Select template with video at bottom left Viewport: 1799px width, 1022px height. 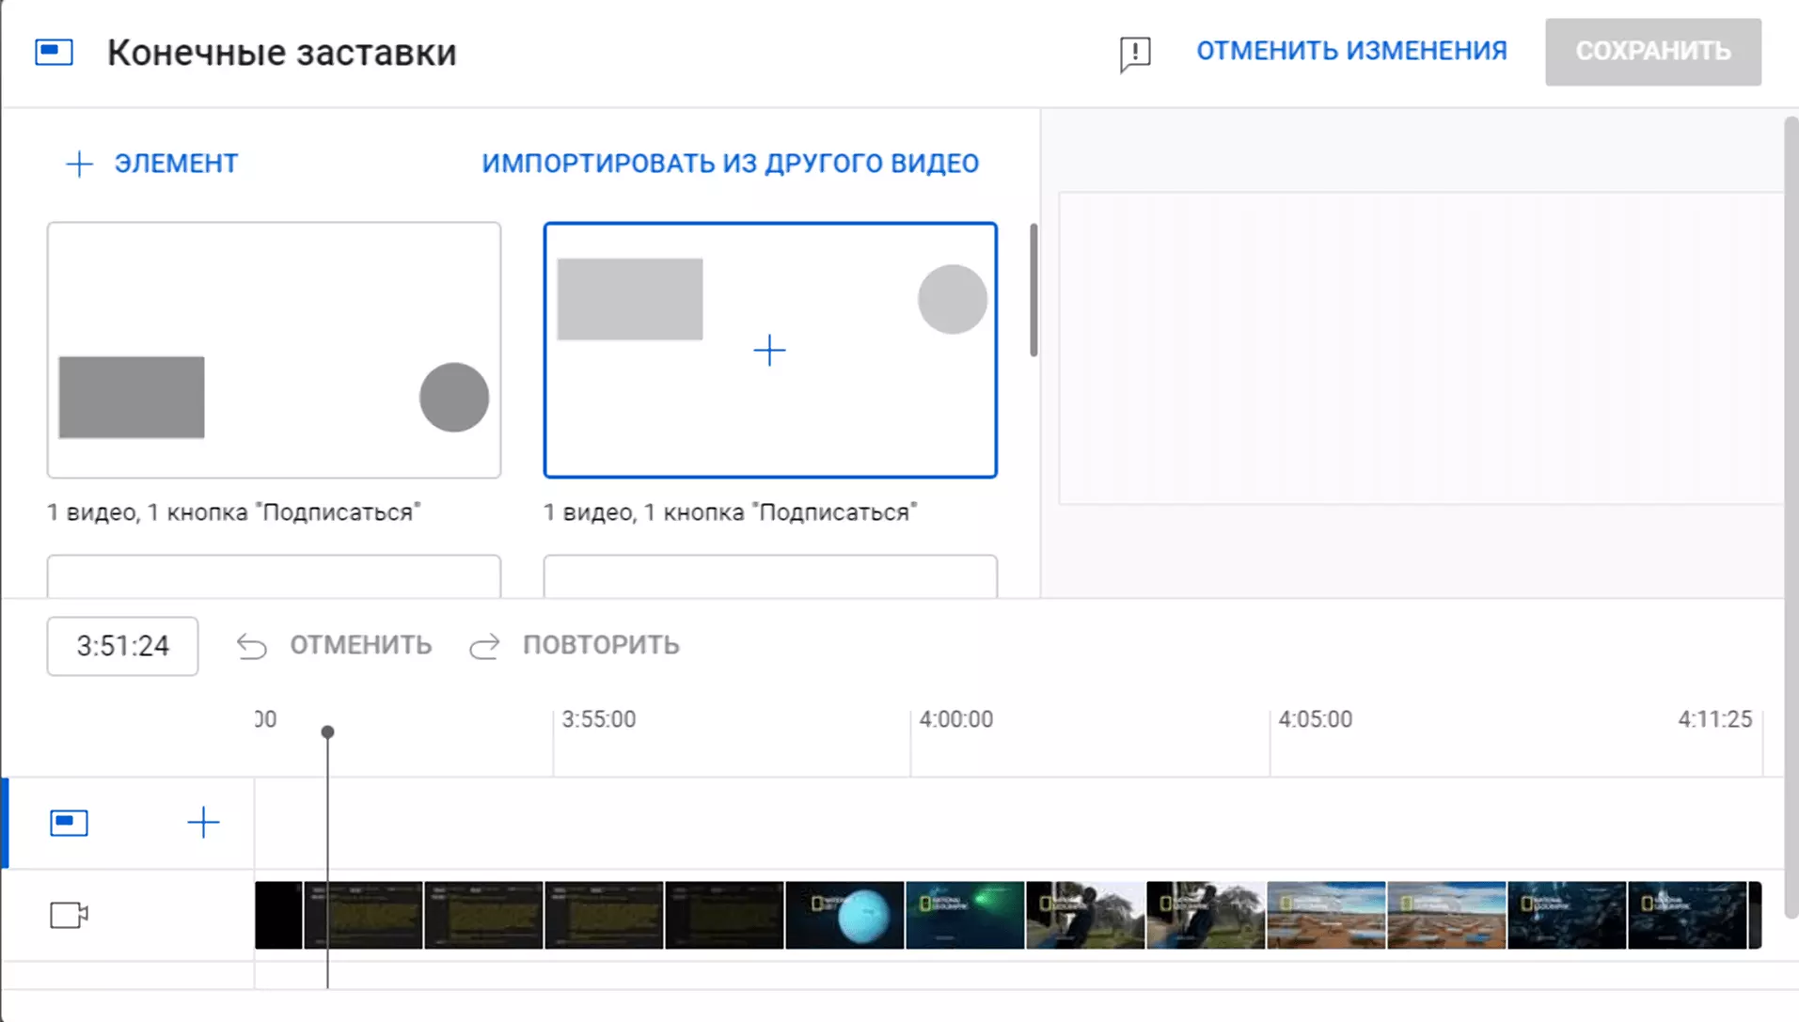[274, 350]
